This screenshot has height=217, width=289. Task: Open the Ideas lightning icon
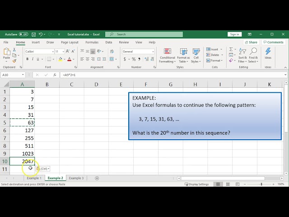click(268, 51)
